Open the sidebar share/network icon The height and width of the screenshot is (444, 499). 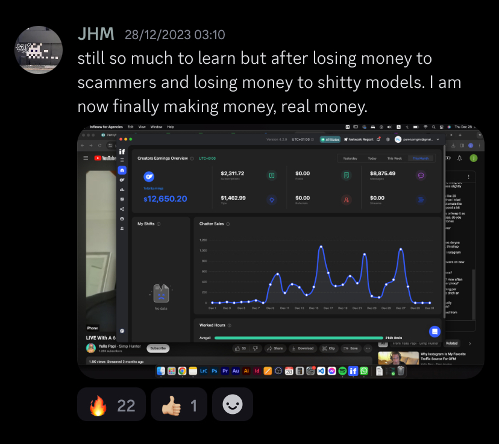[122, 209]
